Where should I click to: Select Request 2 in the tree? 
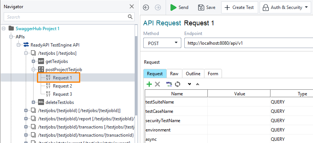click(x=62, y=86)
